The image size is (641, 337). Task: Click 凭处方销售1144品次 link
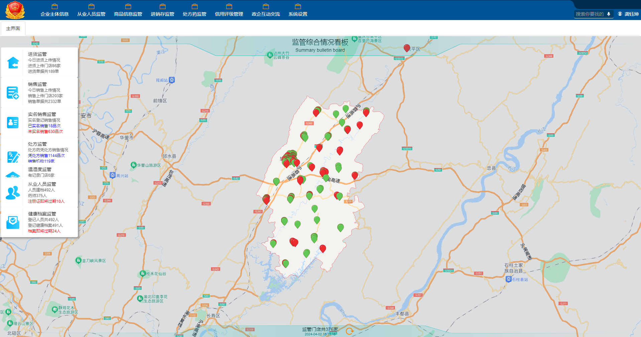coord(46,156)
